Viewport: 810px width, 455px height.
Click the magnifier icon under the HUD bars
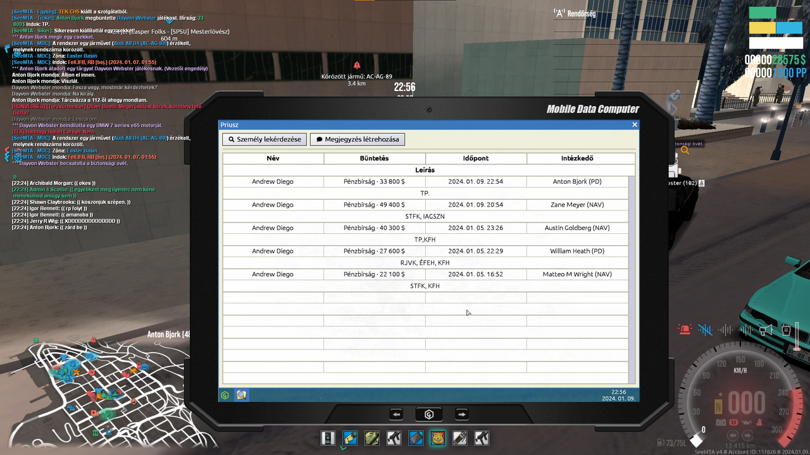pyautogui.click(x=685, y=150)
